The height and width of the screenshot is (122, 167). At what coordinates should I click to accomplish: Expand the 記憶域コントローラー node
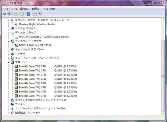point(9,113)
